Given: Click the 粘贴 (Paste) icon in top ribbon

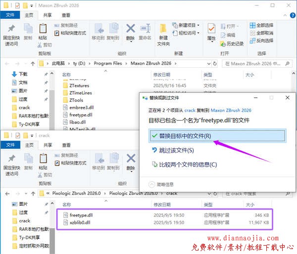Looking at the screenshot, I should [43, 30].
